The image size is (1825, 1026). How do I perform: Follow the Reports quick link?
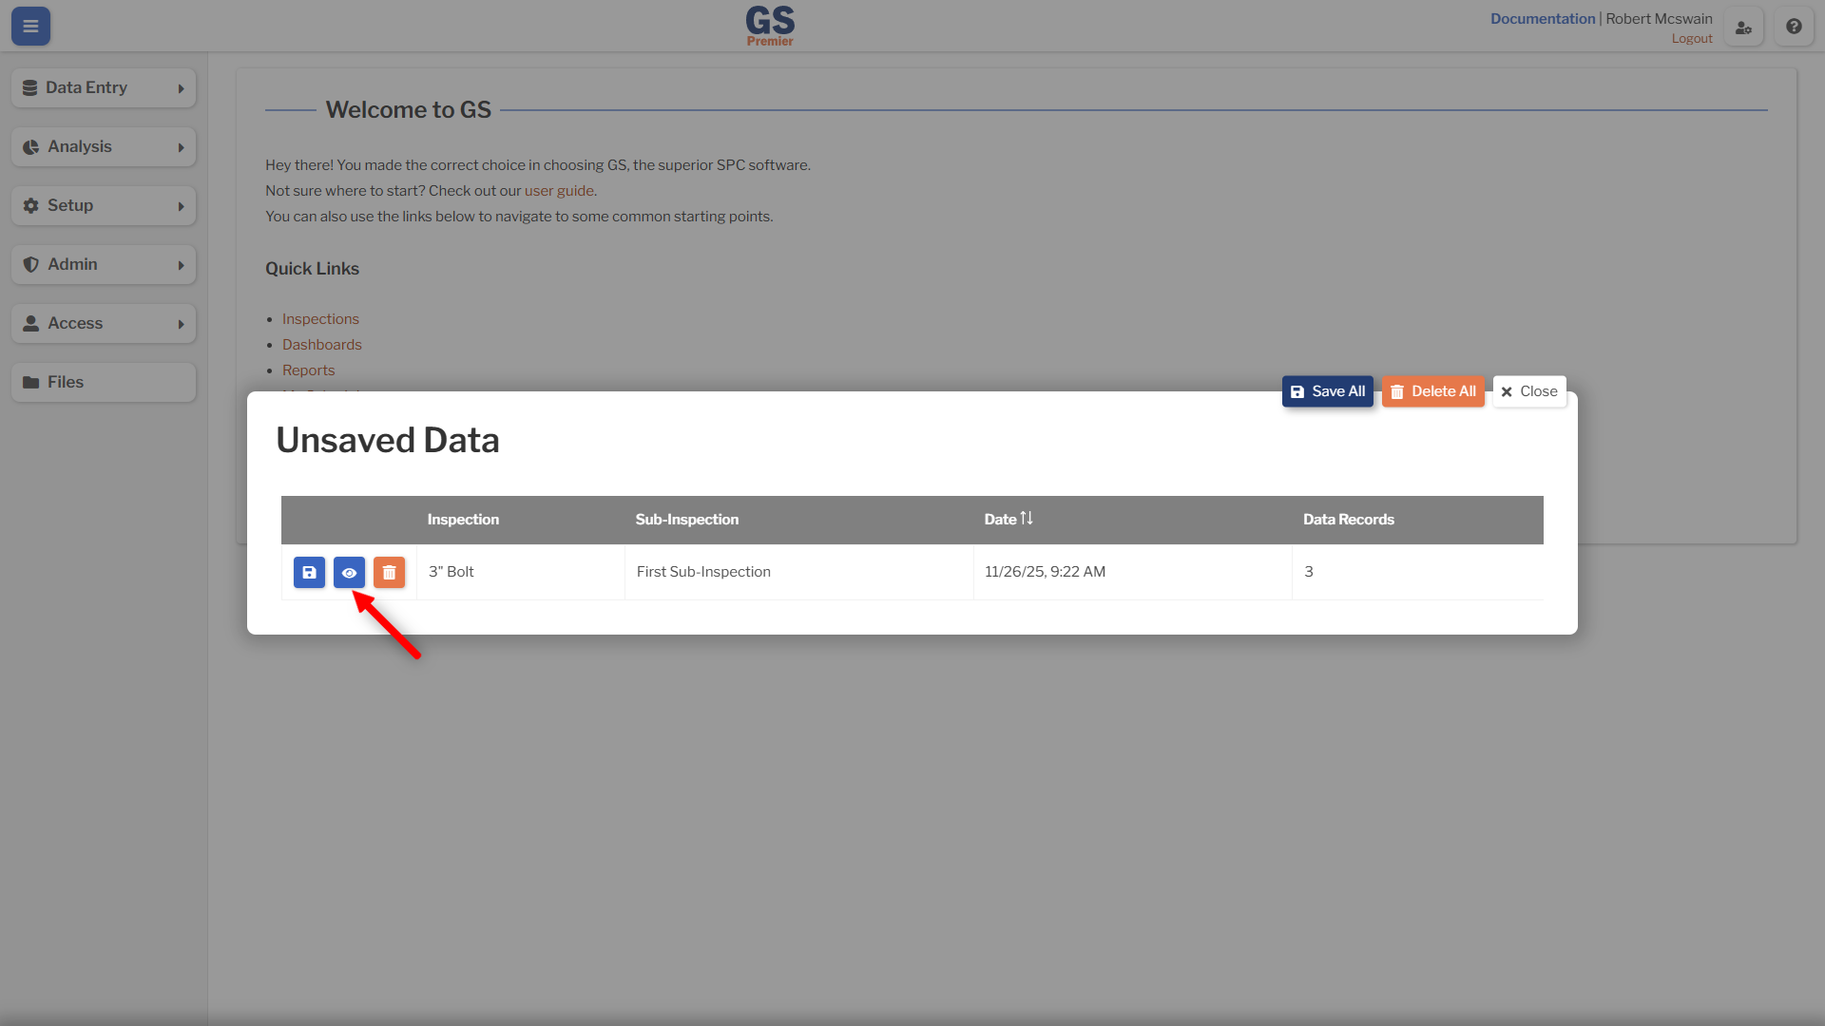pyautogui.click(x=308, y=370)
